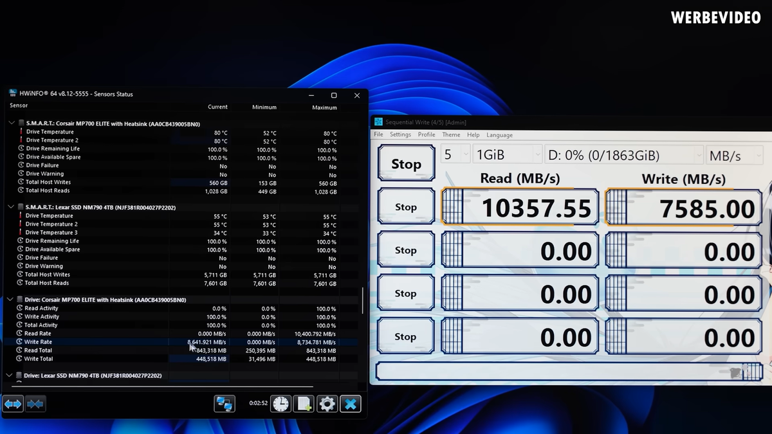The width and height of the screenshot is (772, 434).
Task: Open the Theme menu in Sequential Write
Action: [451, 134]
